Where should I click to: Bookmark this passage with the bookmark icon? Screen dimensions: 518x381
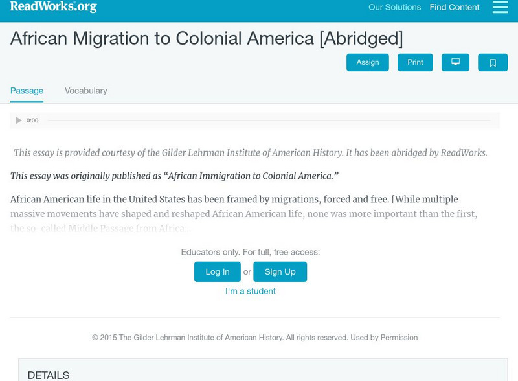[x=493, y=62]
